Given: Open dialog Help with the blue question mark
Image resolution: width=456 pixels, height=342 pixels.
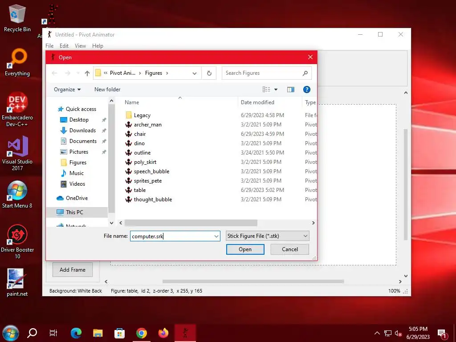Looking at the screenshot, I should click(306, 90).
